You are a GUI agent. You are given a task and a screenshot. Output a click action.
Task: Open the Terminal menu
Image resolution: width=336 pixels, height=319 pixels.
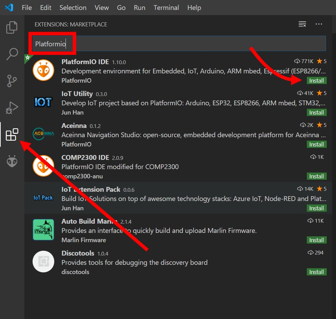tap(166, 8)
